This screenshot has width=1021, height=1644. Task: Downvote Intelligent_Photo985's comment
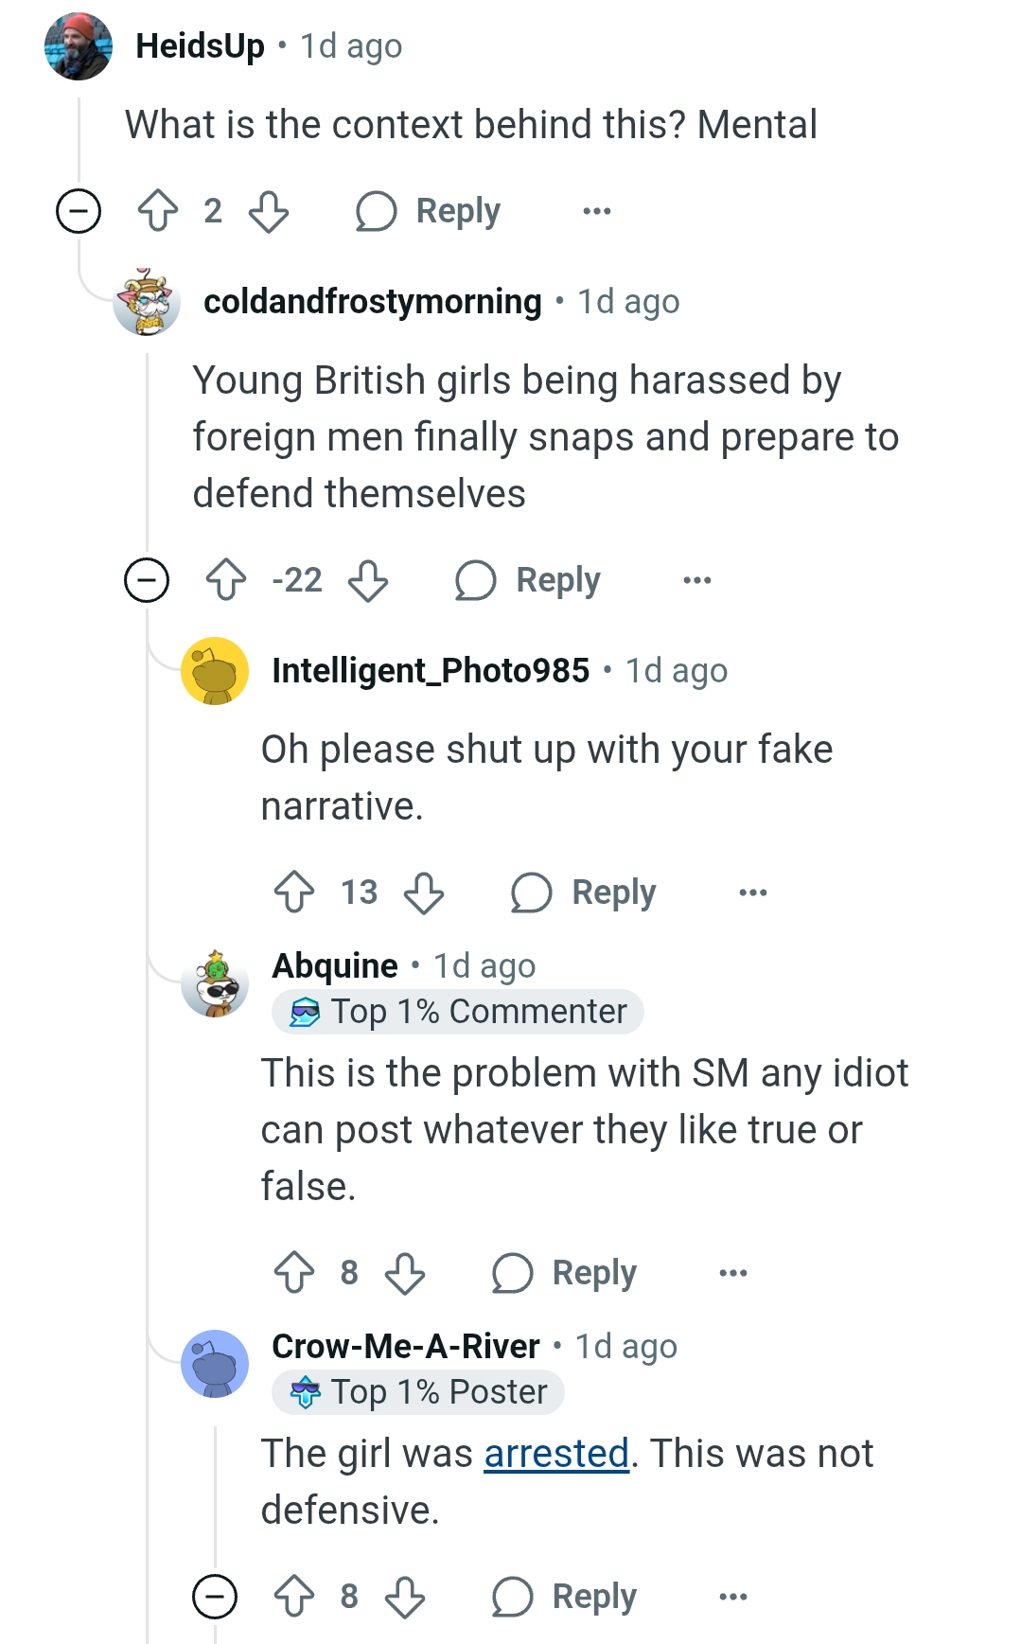pos(423,892)
